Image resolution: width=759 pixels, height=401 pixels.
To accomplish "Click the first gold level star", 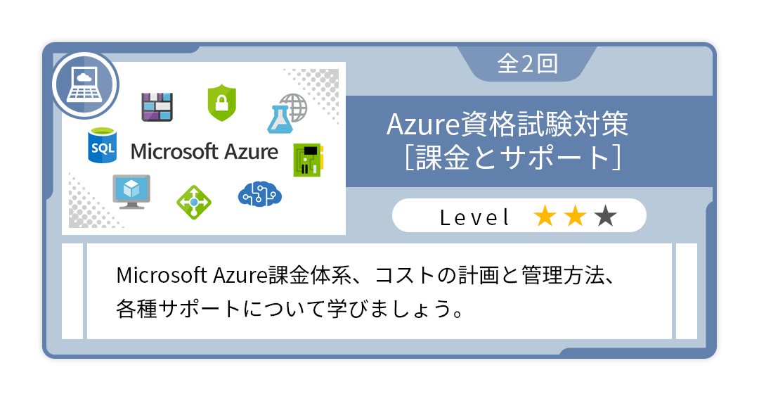I will coord(545,216).
